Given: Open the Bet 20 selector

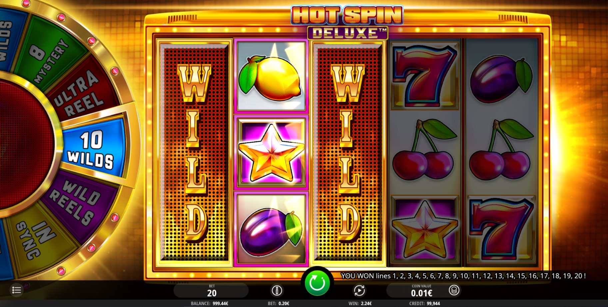Looking at the screenshot, I should [x=211, y=290].
